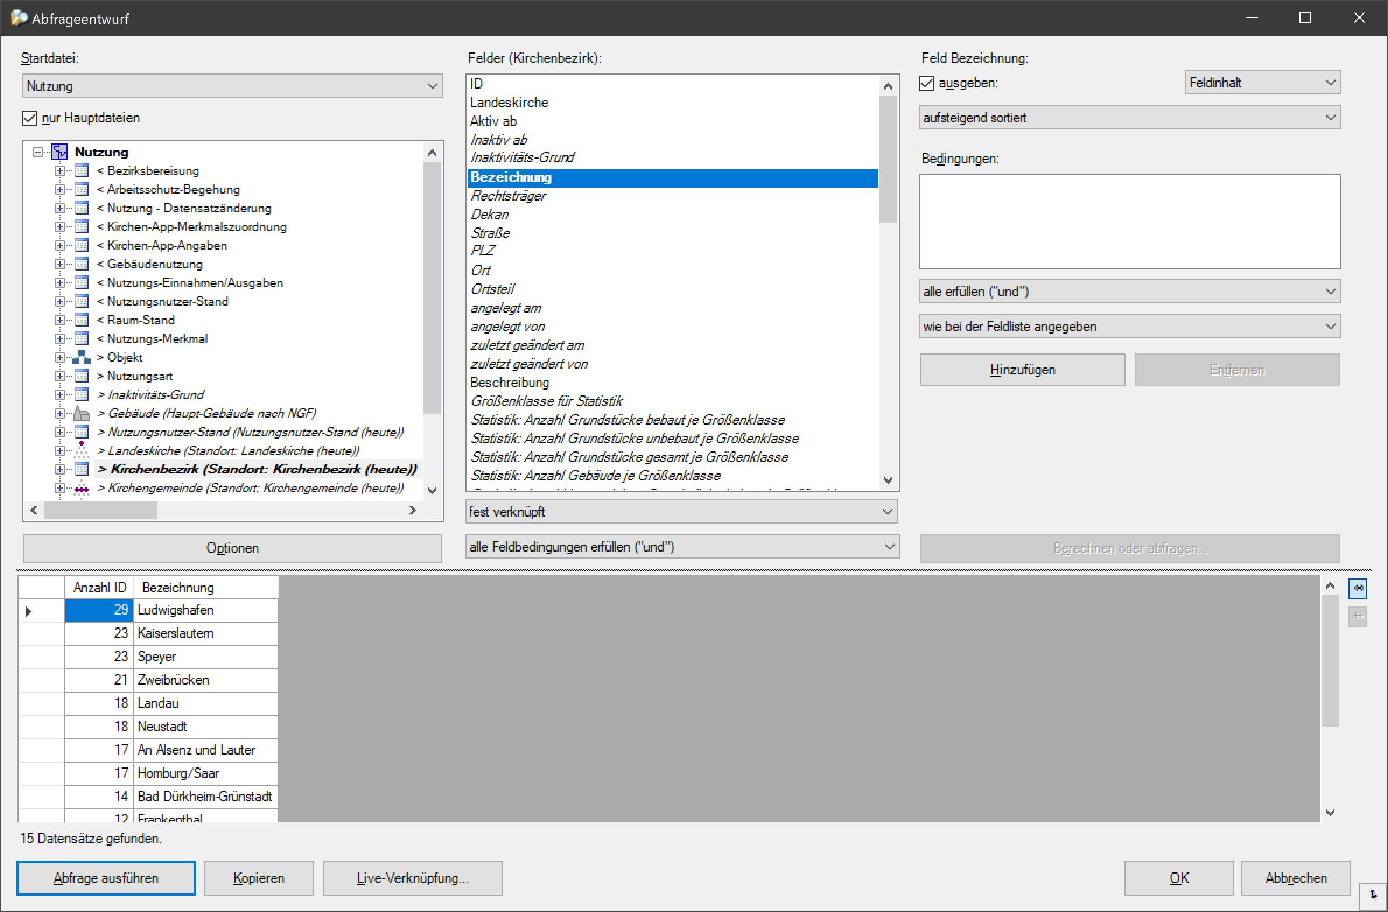
Task: Click the Optionen button
Action: coord(232,548)
